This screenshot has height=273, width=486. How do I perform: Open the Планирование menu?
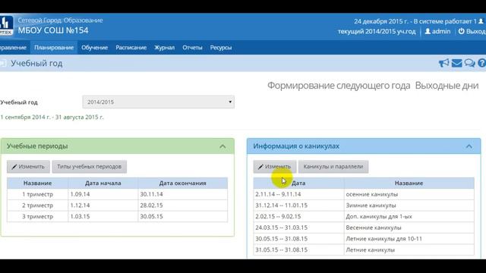coord(54,48)
